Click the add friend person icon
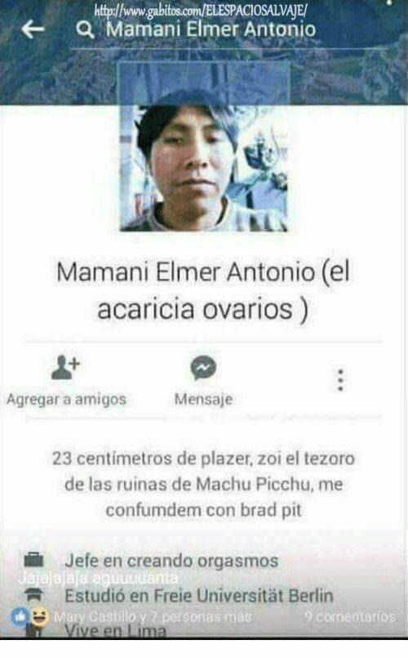The image size is (408, 658). click(x=65, y=368)
